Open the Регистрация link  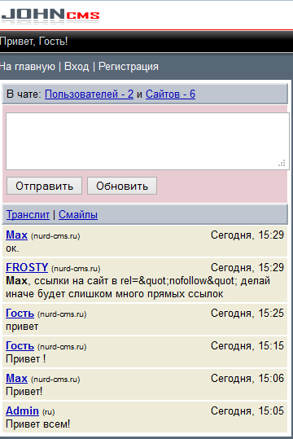[x=129, y=67]
